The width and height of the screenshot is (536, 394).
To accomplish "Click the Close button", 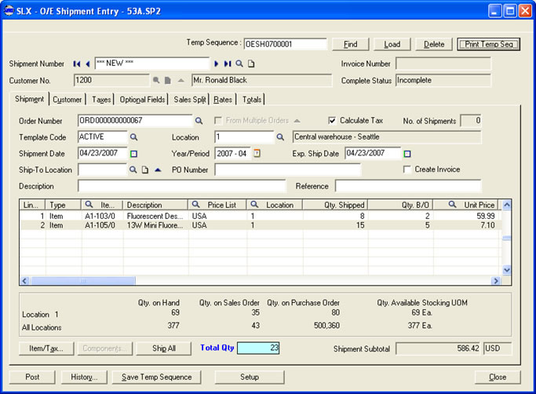I will (498, 378).
